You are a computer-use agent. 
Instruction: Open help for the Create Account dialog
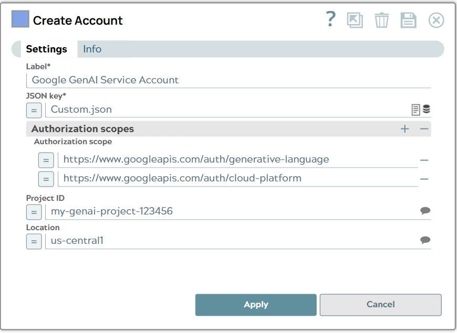click(x=330, y=19)
